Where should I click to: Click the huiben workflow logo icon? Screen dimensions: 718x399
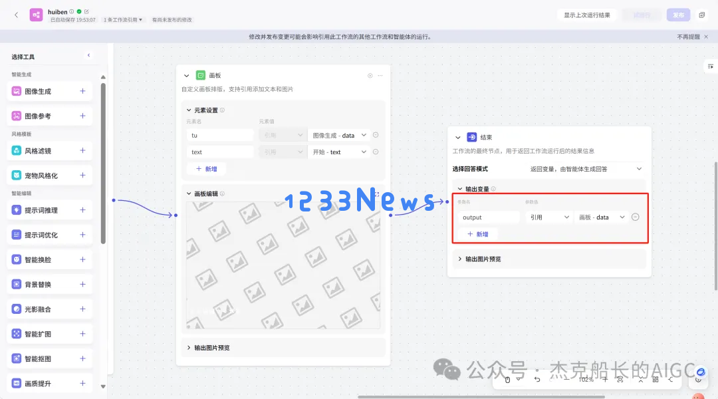click(36, 15)
